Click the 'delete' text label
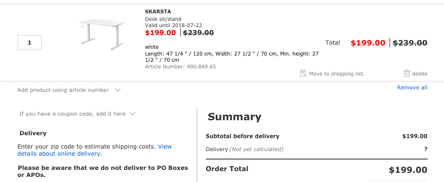Image resolution: width=444 pixels, height=182 pixels. 420,74
